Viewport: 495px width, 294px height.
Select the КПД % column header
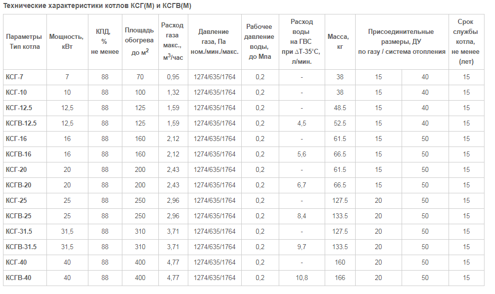pos(105,41)
